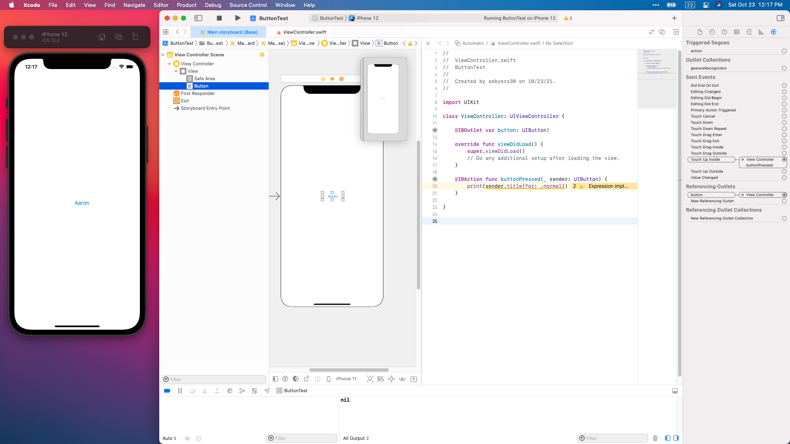Click console Filter field

pyautogui.click(x=613, y=438)
